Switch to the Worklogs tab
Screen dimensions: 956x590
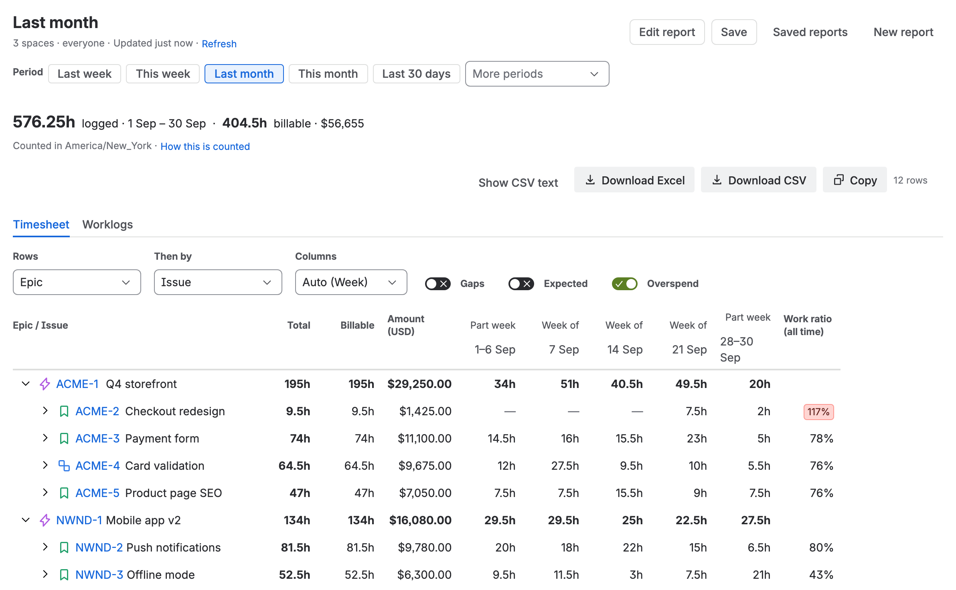(x=107, y=224)
